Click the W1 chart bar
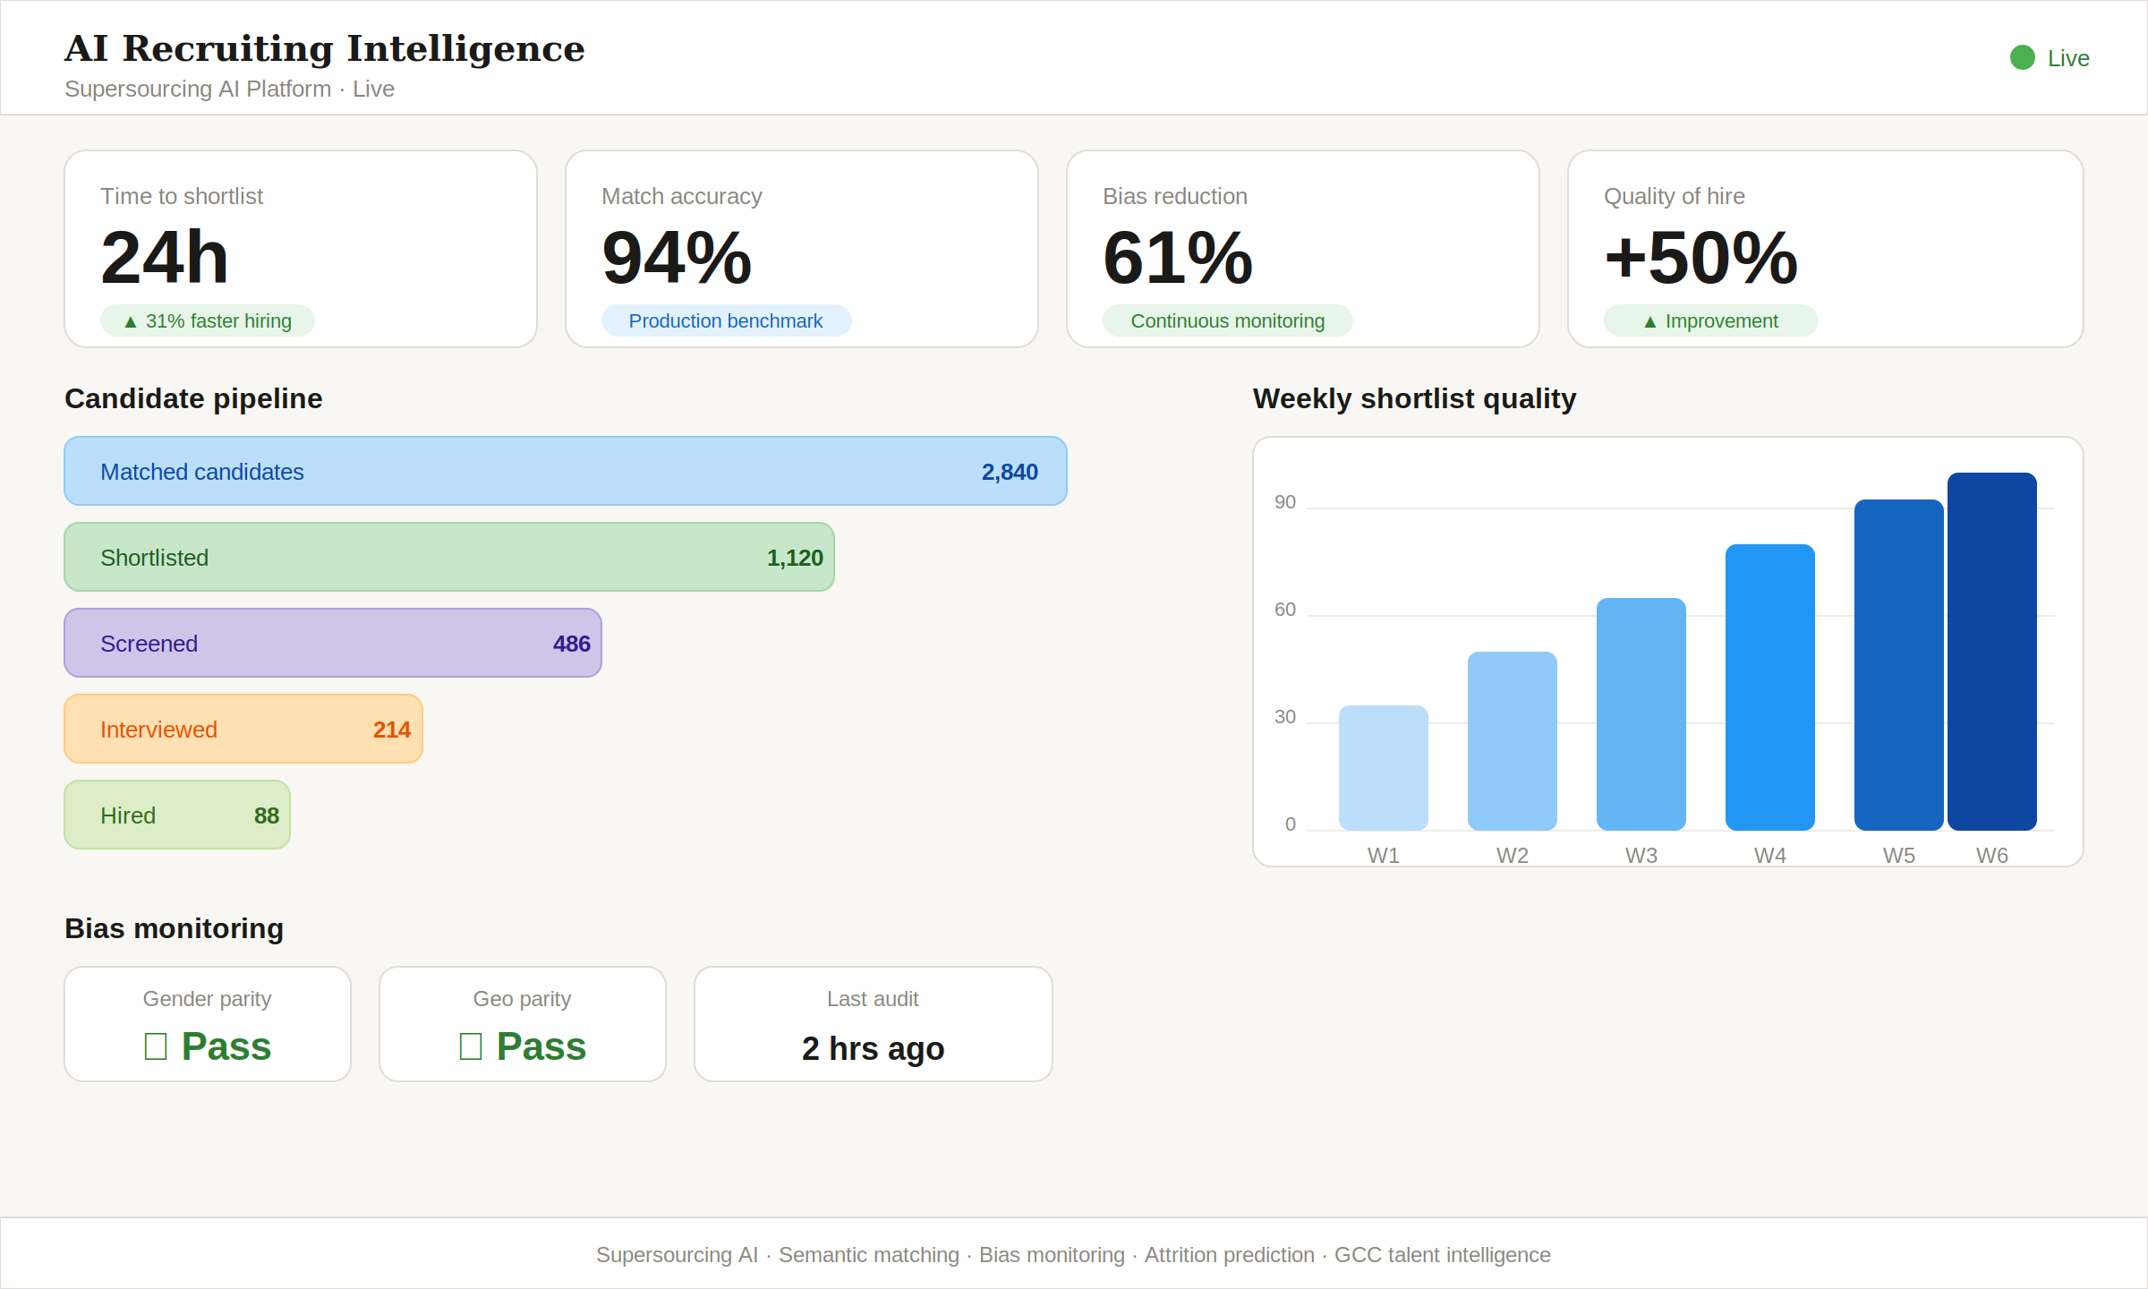The height and width of the screenshot is (1289, 2148). [1384, 768]
